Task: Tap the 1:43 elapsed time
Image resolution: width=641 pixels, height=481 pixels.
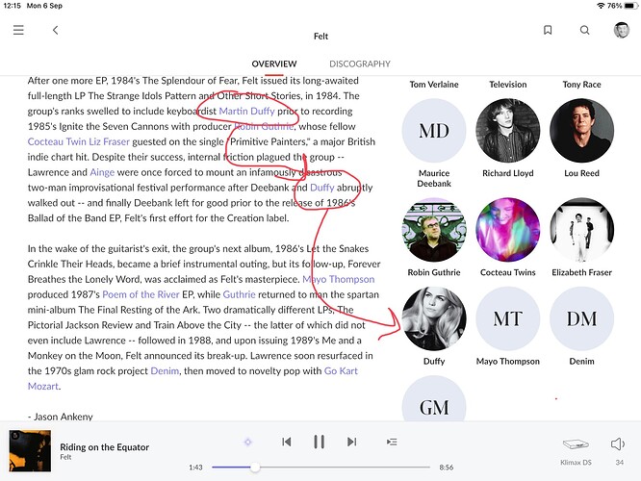Action: coord(195,468)
